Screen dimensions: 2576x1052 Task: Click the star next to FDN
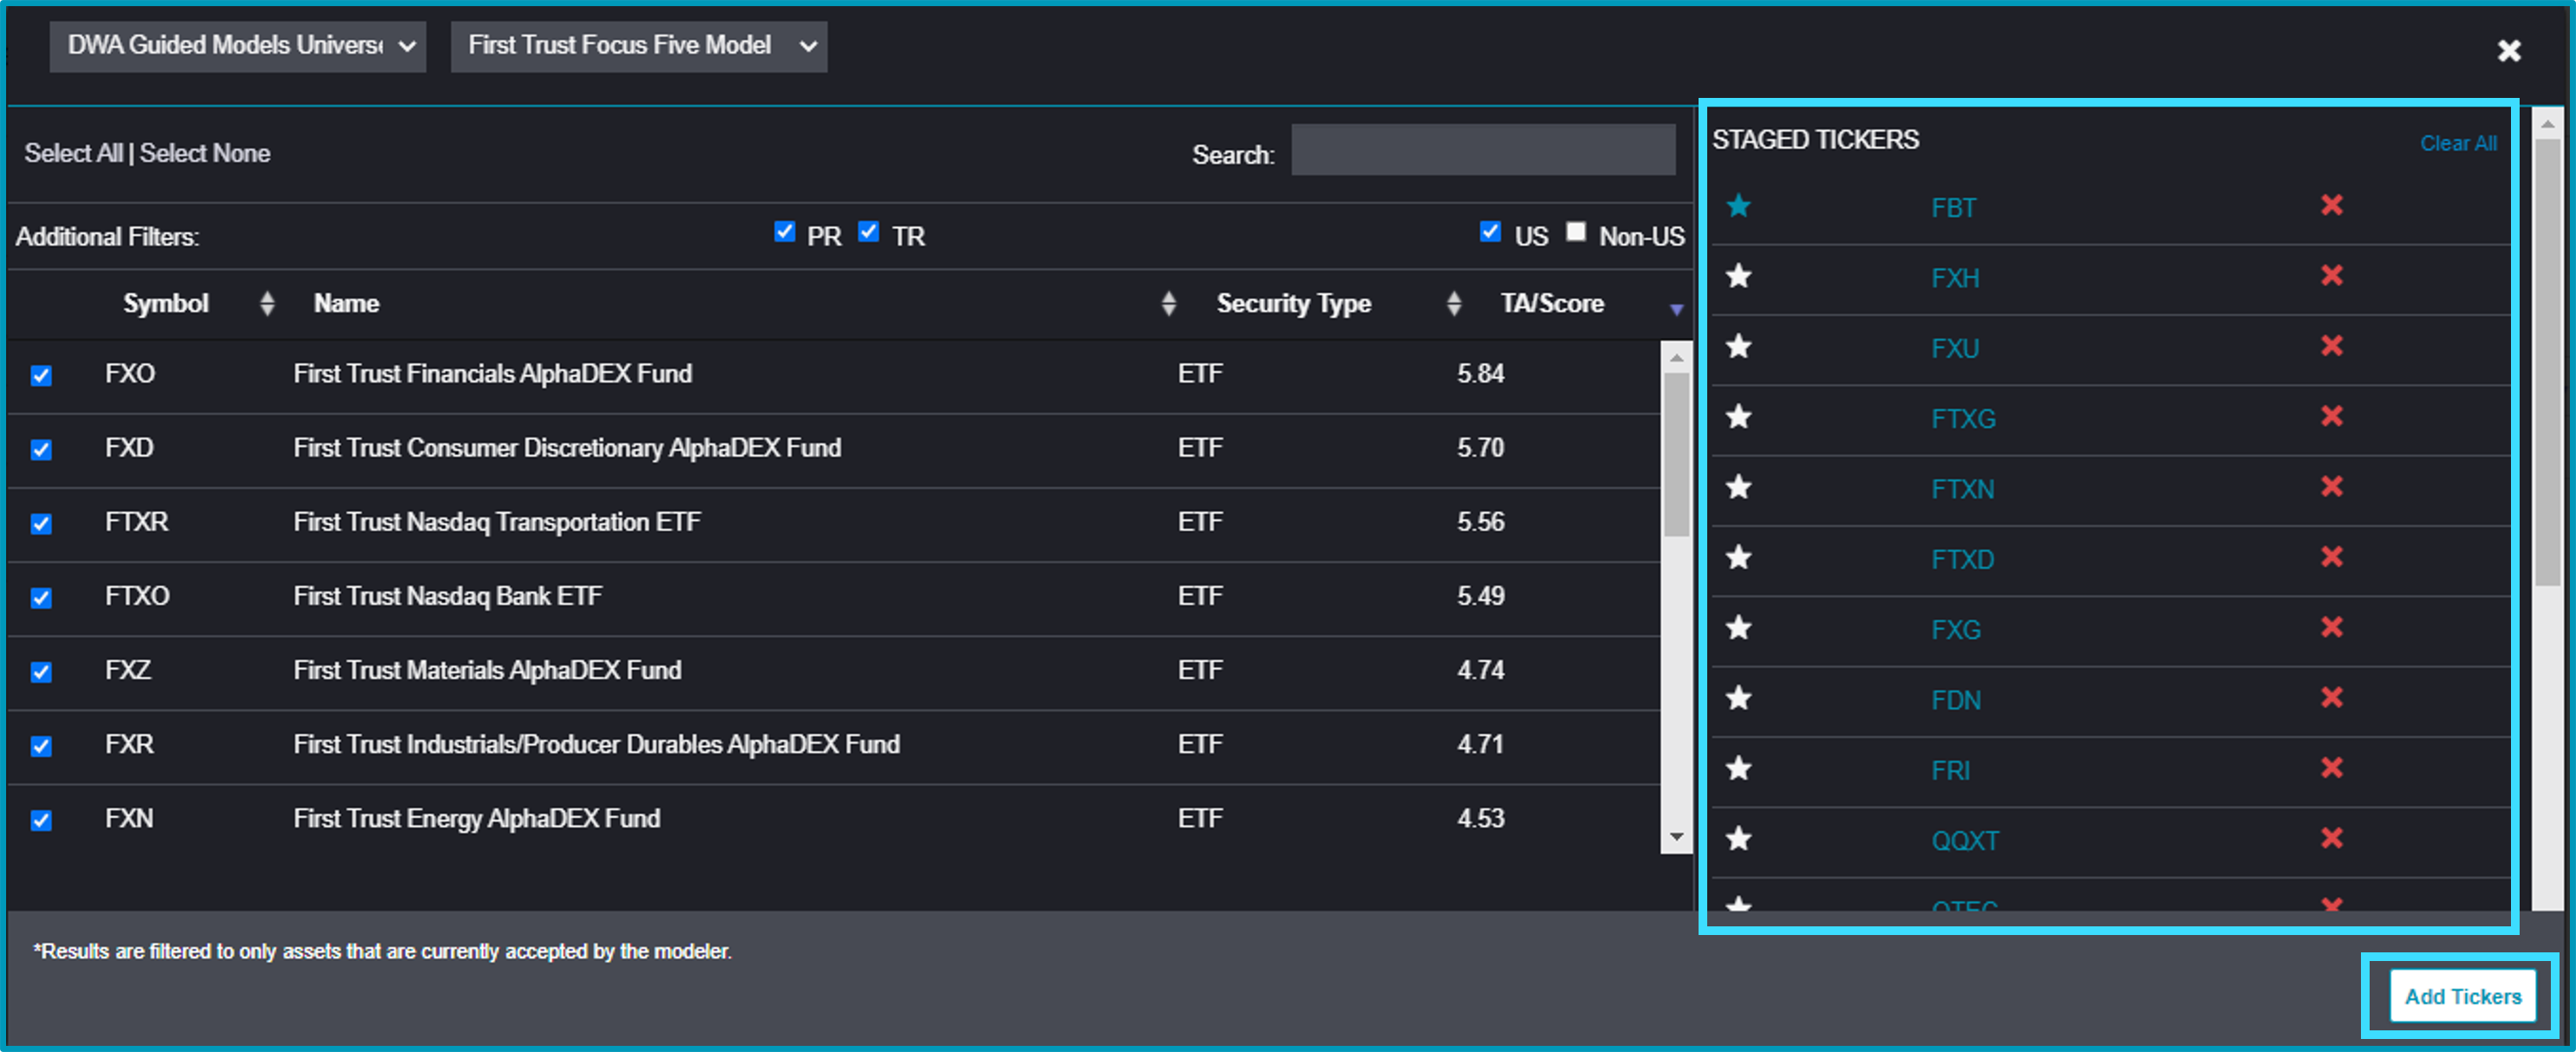1739,698
